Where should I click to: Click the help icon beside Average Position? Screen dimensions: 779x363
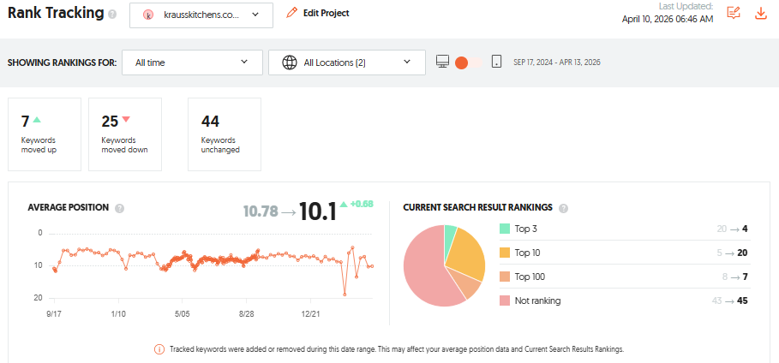119,208
